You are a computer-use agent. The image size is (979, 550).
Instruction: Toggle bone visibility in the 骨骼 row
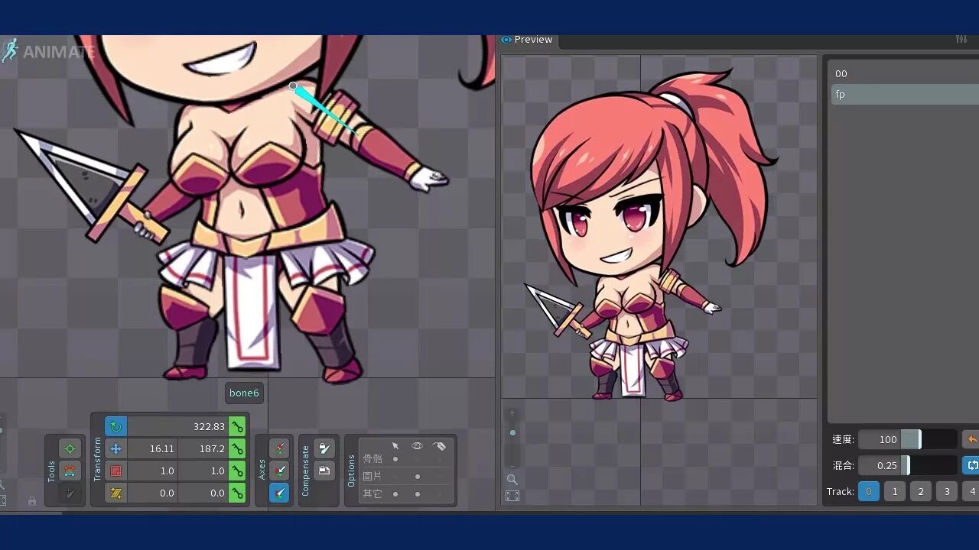(418, 459)
